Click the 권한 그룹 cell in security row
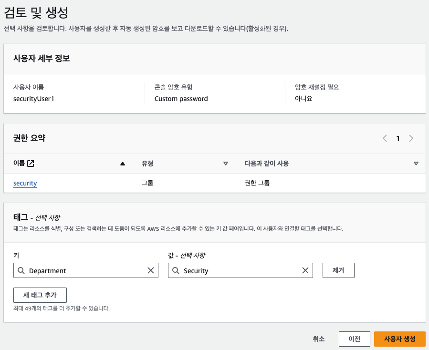This screenshot has height=350, width=429. 257,183
